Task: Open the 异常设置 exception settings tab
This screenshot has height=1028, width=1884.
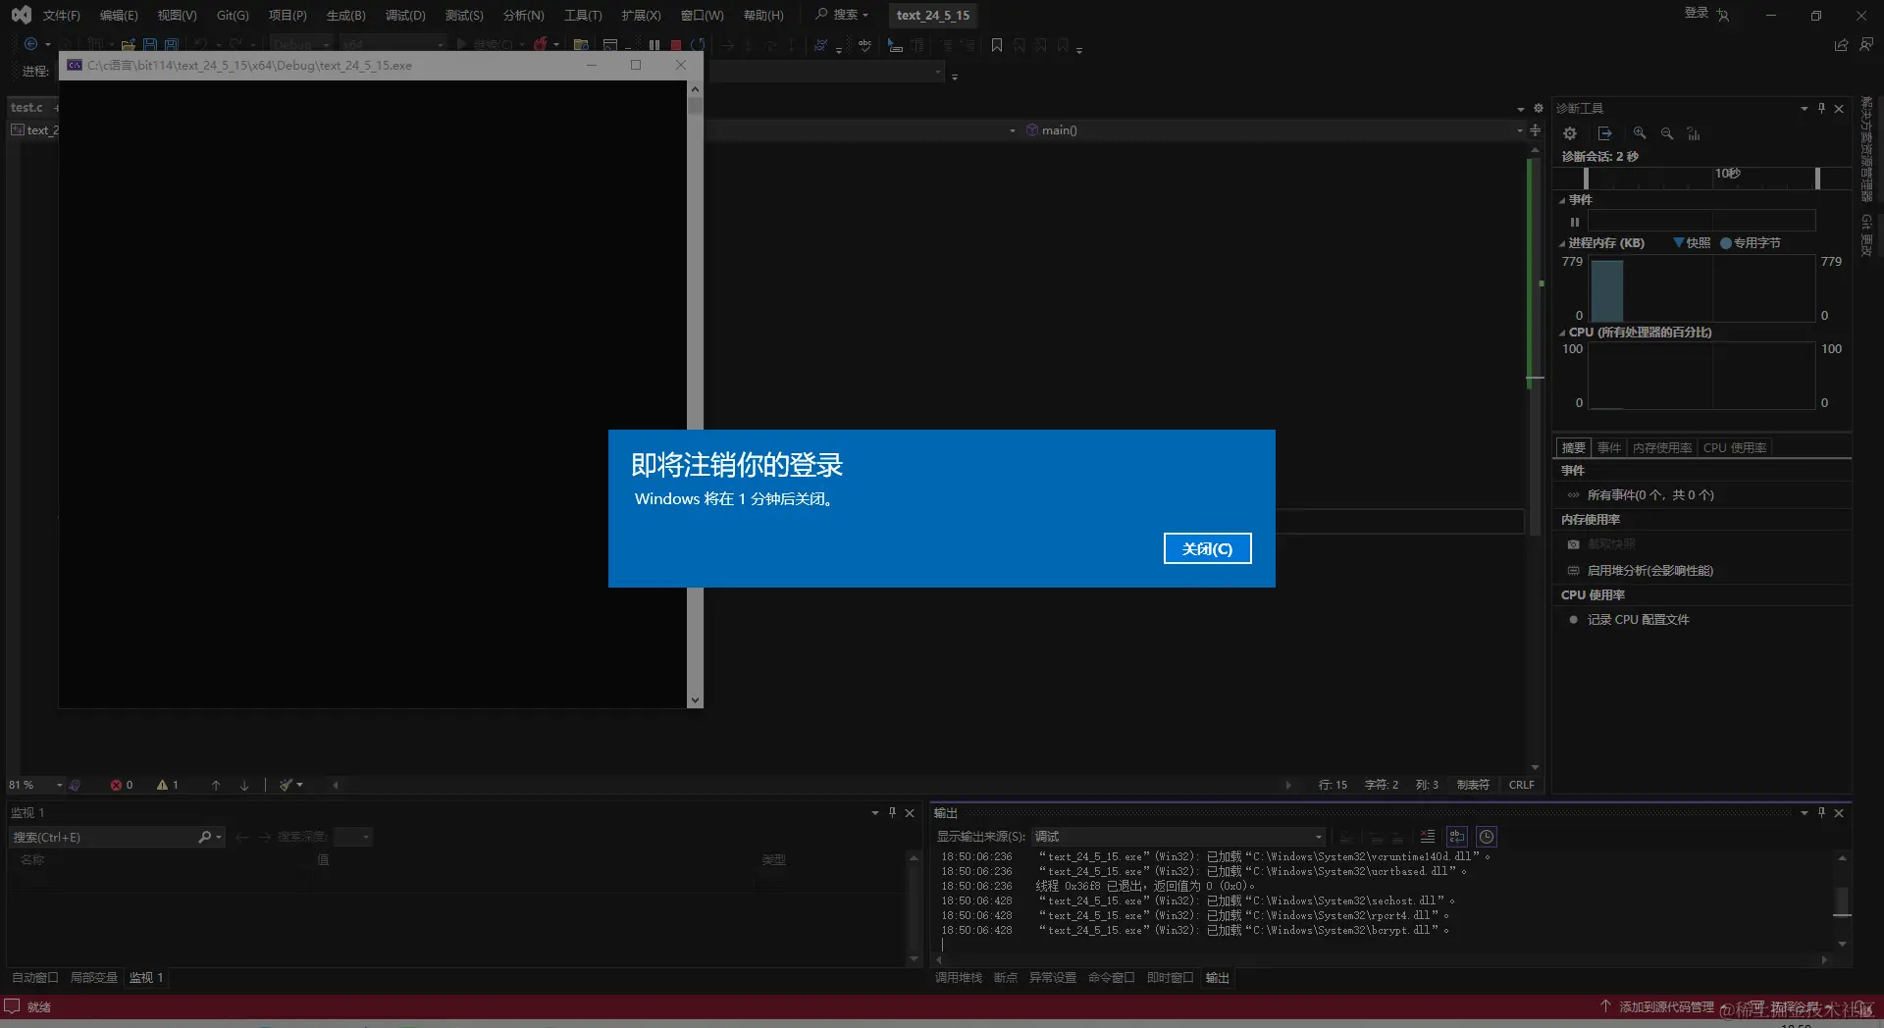Action: coord(1053,978)
